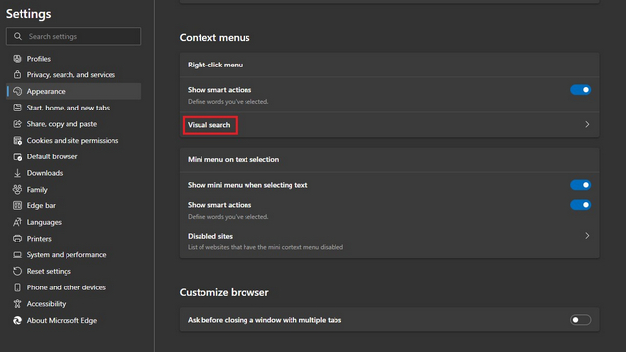Click the Reset settings icon
Viewport: 626px width, 352px height.
[17, 272]
